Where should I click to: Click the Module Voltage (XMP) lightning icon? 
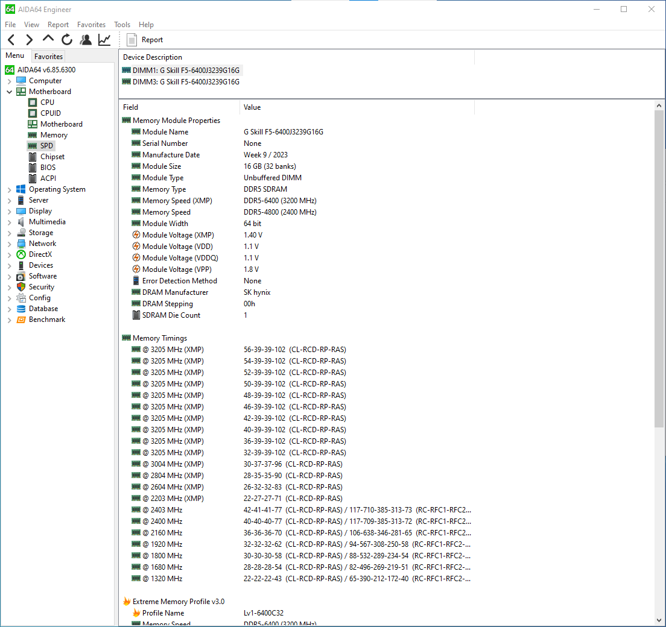[x=136, y=235]
